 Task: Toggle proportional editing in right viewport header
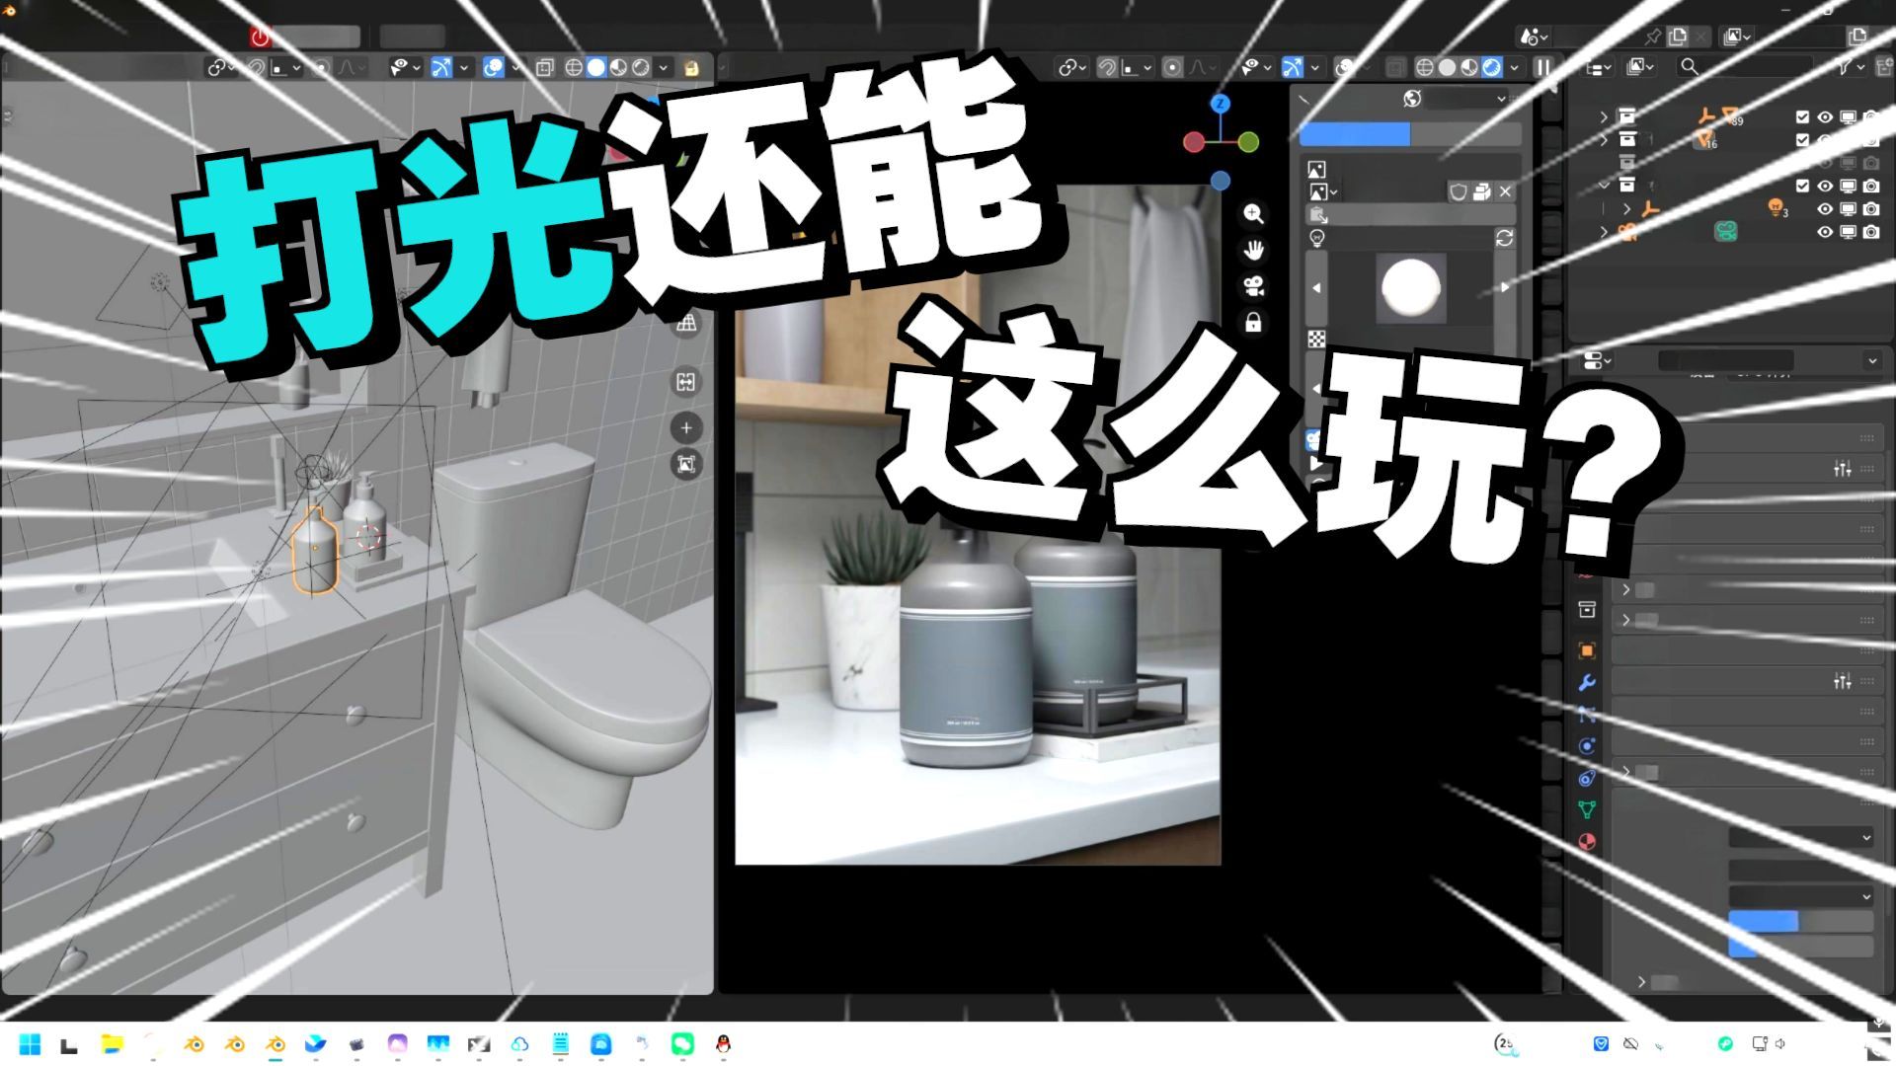[x=1172, y=67]
